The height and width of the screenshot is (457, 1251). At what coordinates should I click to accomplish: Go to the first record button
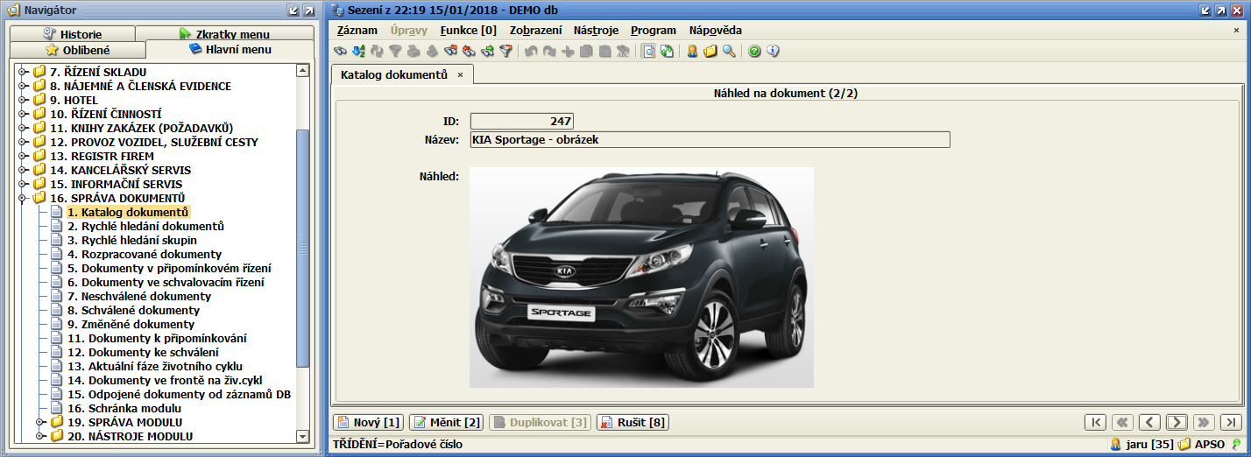(x=1095, y=422)
